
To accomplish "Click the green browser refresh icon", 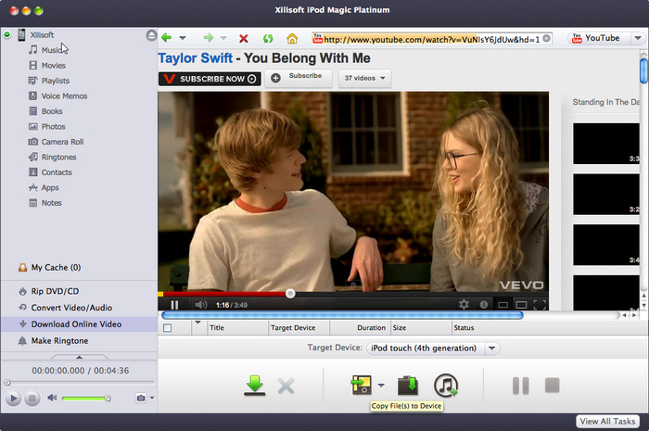I will [x=268, y=39].
